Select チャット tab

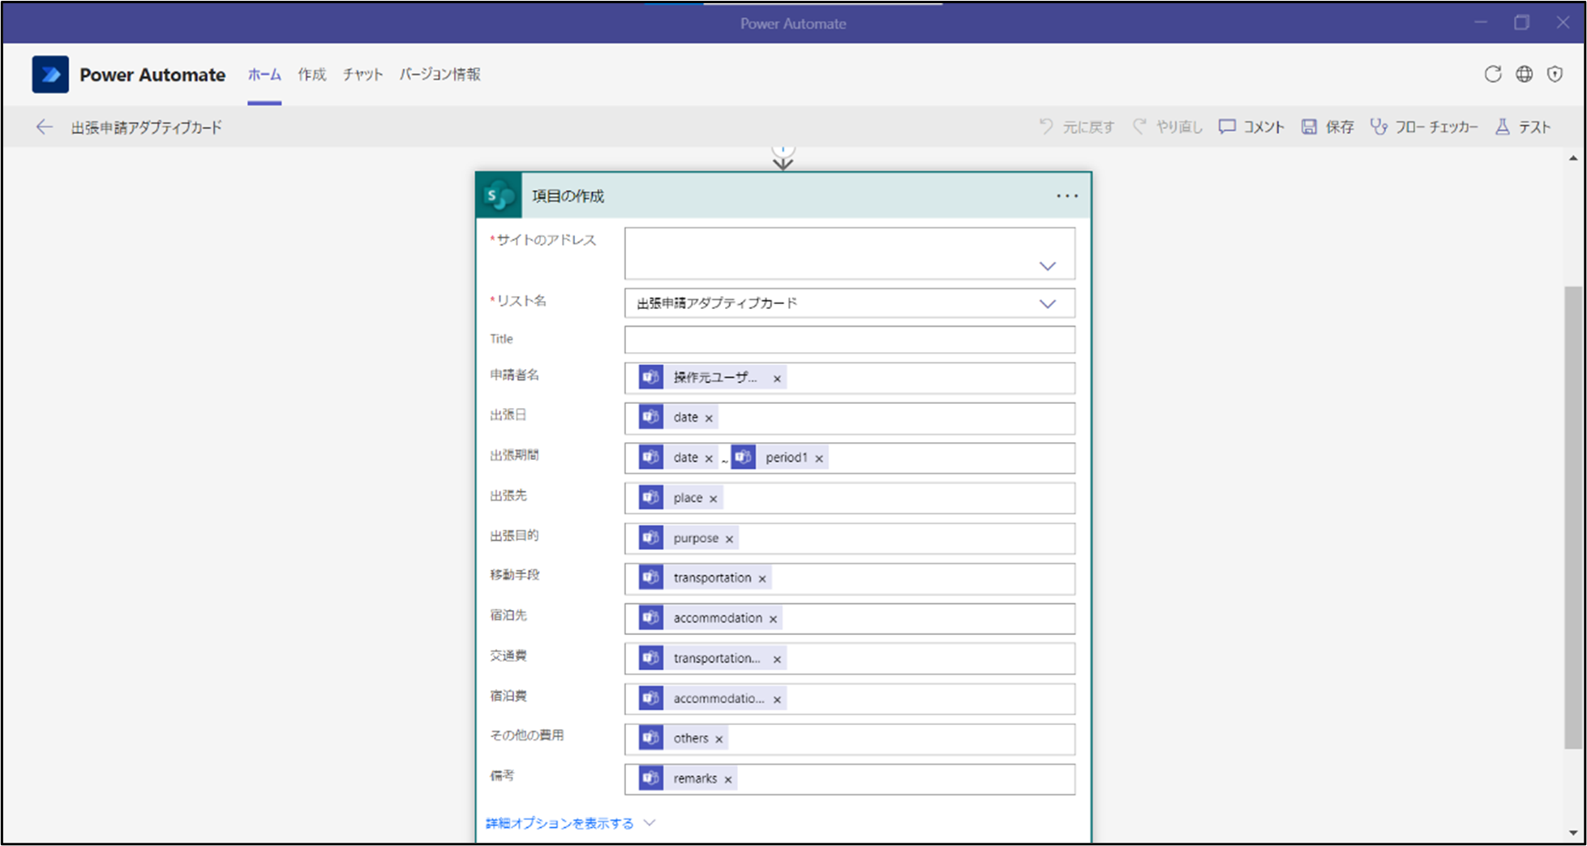pyautogui.click(x=362, y=75)
